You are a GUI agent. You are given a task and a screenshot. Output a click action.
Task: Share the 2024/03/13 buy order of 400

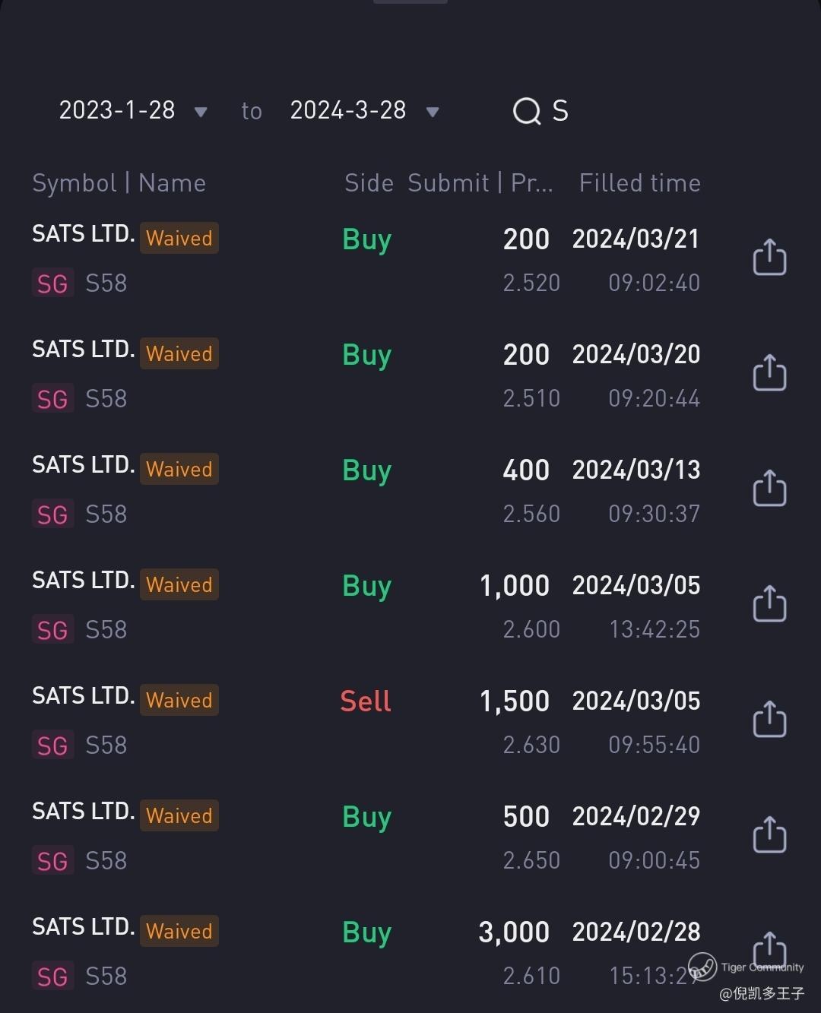coord(769,488)
